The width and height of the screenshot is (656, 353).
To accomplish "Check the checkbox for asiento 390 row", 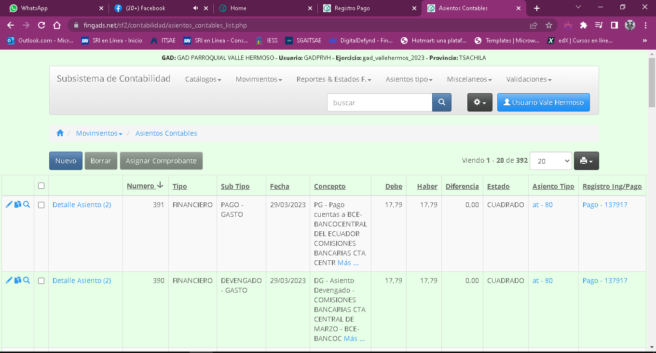I will pyautogui.click(x=41, y=281).
